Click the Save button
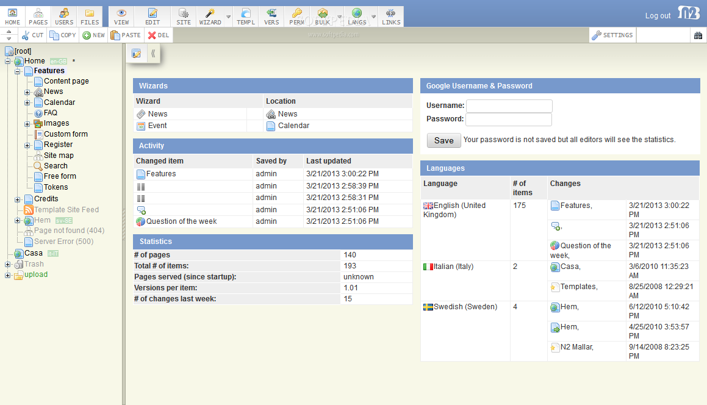The height and width of the screenshot is (405, 707). pyautogui.click(x=443, y=140)
